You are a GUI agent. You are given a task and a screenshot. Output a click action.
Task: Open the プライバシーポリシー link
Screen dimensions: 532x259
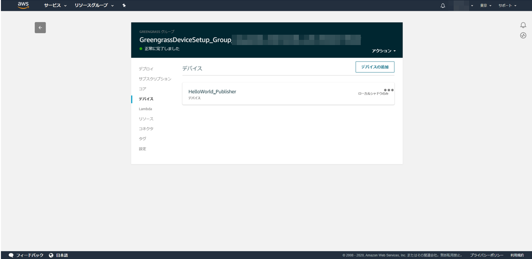click(486, 255)
